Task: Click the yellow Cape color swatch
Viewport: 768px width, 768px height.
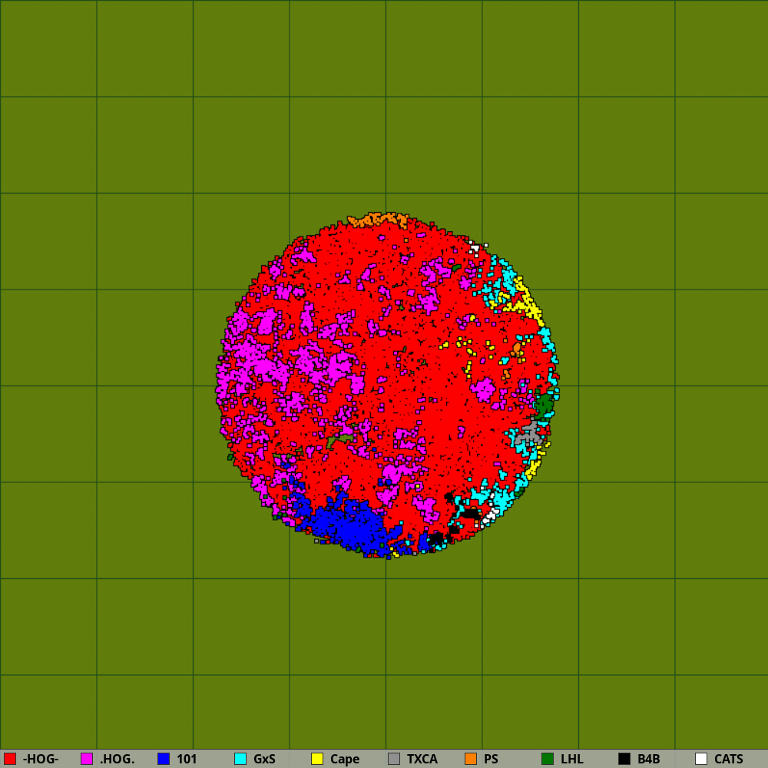Action: click(x=317, y=759)
